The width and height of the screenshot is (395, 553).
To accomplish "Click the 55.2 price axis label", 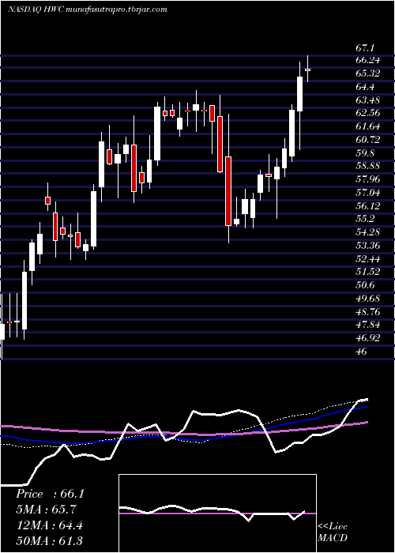I will [x=366, y=219].
